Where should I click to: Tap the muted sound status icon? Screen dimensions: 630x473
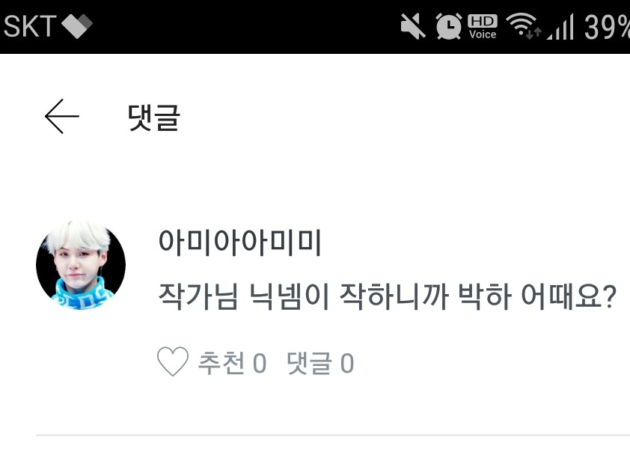413,26
